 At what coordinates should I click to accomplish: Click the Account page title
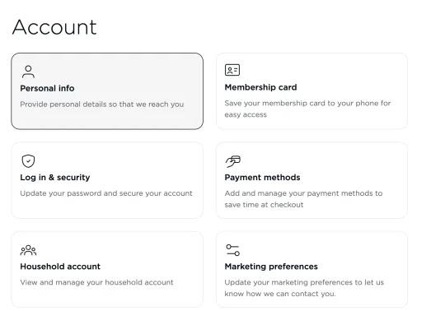tap(54, 27)
